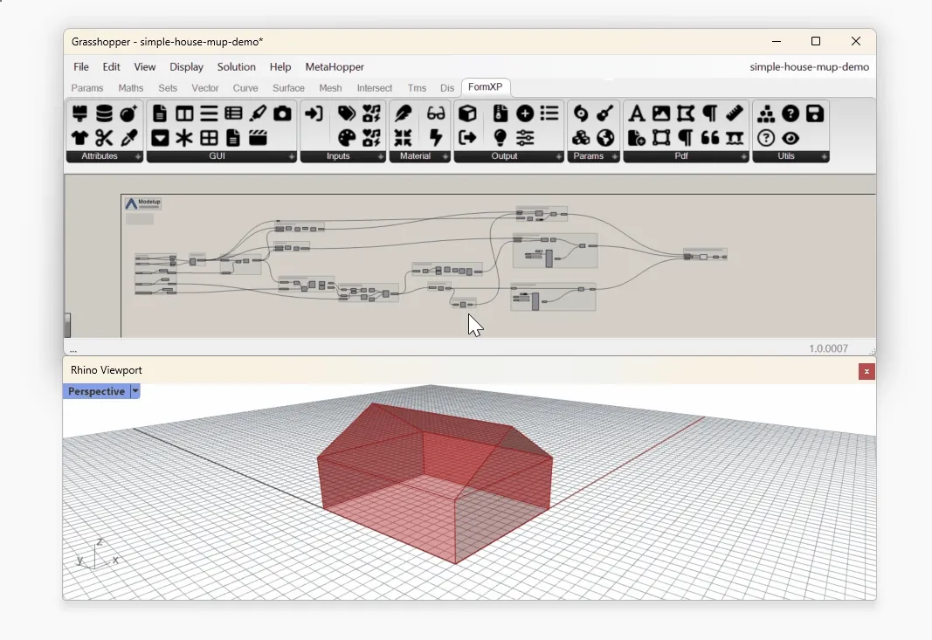Screen dimensions: 932x640
Task: Open the Solution menu
Action: [x=236, y=67]
